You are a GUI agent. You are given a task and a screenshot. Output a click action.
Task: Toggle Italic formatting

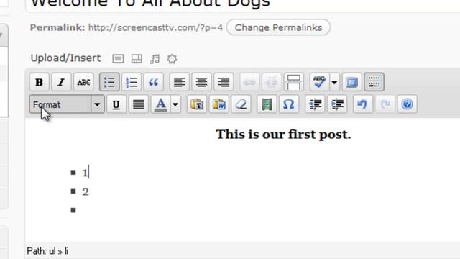click(61, 82)
